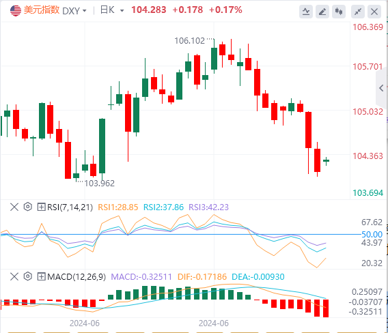Collapse chart with shrink arrows icon

[x=358, y=12]
